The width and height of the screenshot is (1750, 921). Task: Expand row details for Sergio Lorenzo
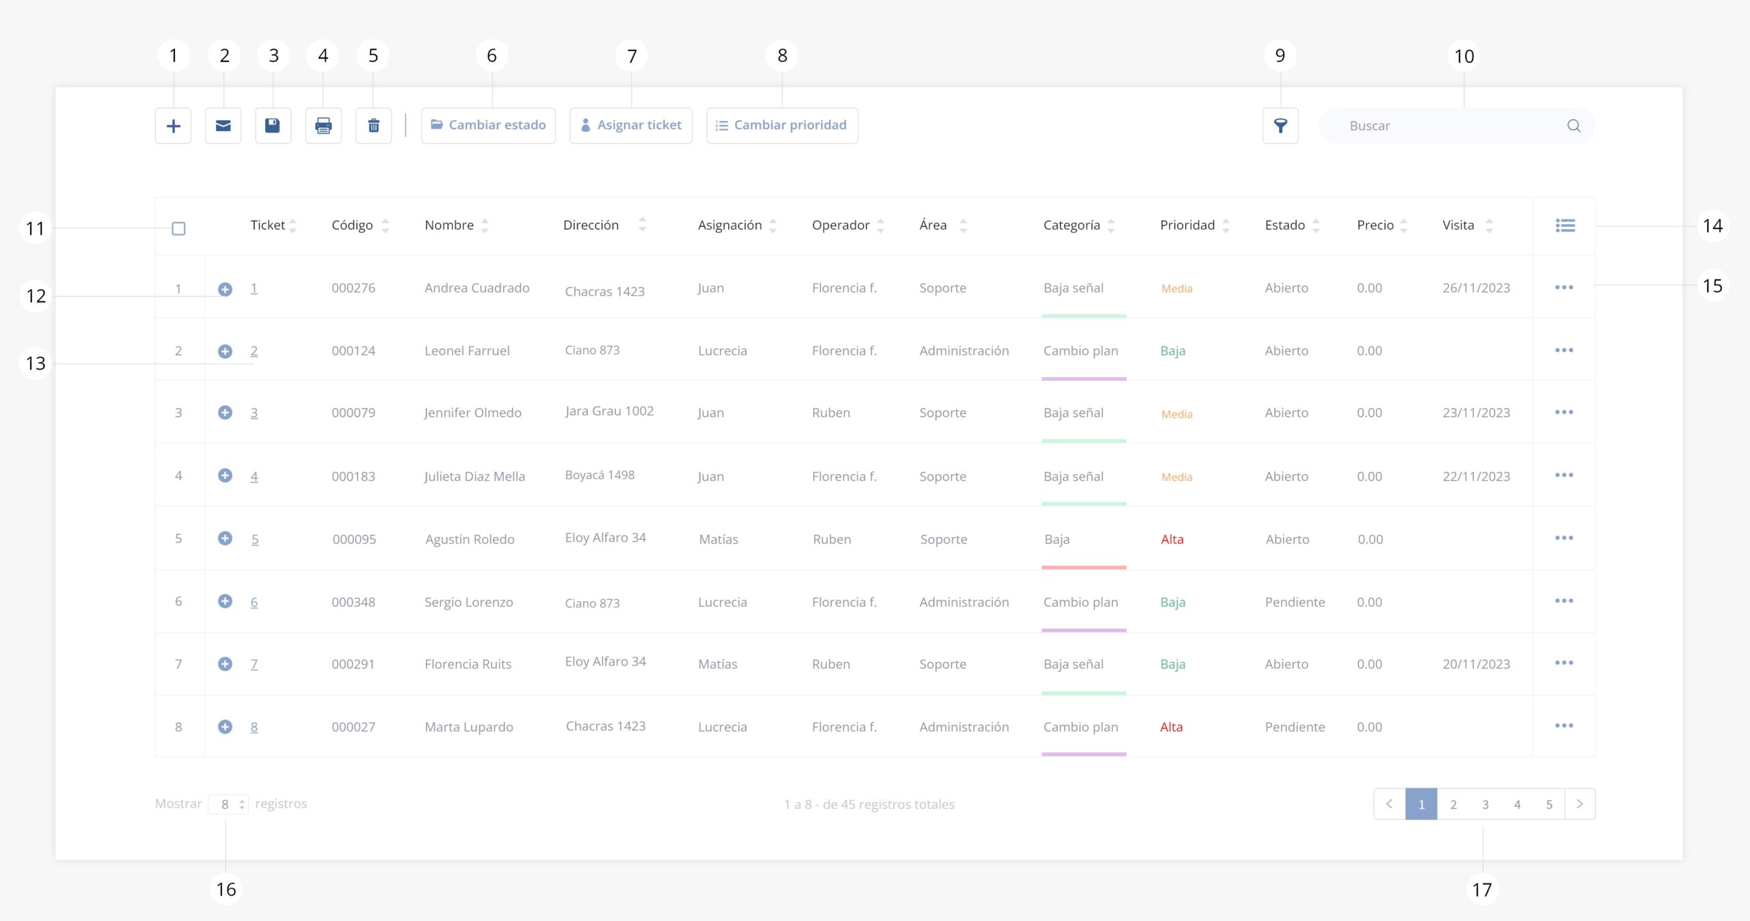pyautogui.click(x=225, y=601)
